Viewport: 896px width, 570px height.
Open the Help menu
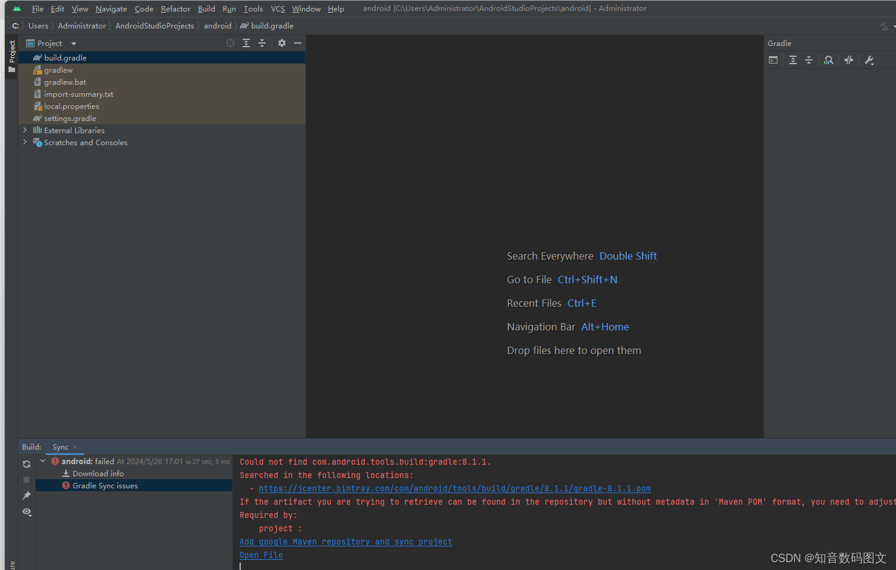point(336,8)
